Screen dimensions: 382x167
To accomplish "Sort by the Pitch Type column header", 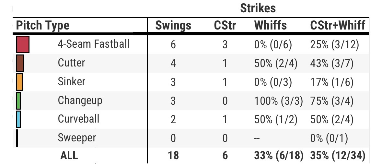I will point(43,25).
